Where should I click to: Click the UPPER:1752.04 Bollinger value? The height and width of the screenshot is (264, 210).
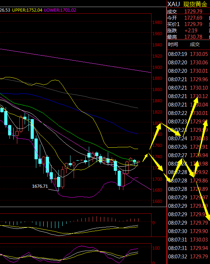27,10
